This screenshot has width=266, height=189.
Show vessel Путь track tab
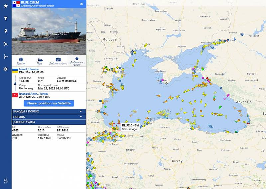[40, 61]
